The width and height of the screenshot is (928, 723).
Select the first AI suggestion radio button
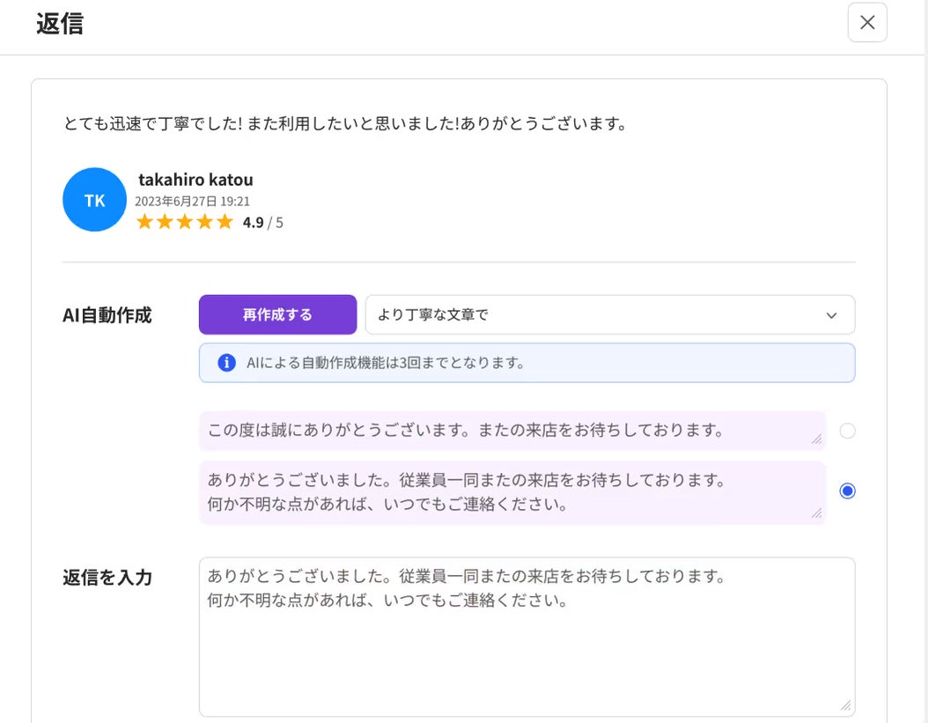click(847, 432)
